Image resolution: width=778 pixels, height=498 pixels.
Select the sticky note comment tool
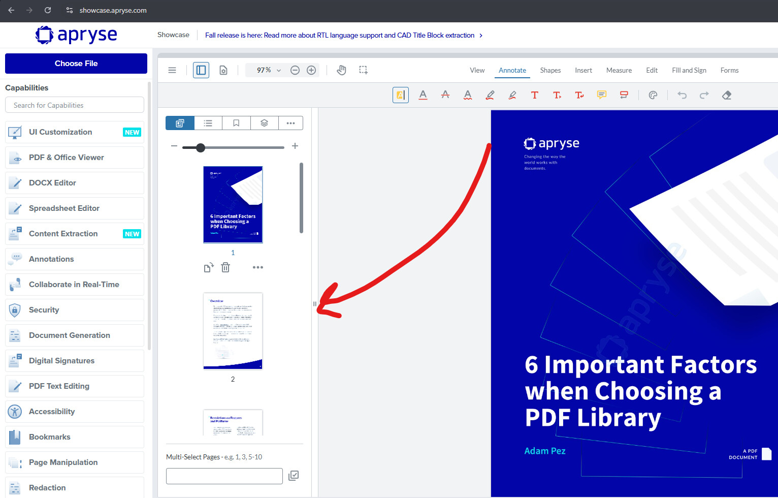point(602,95)
